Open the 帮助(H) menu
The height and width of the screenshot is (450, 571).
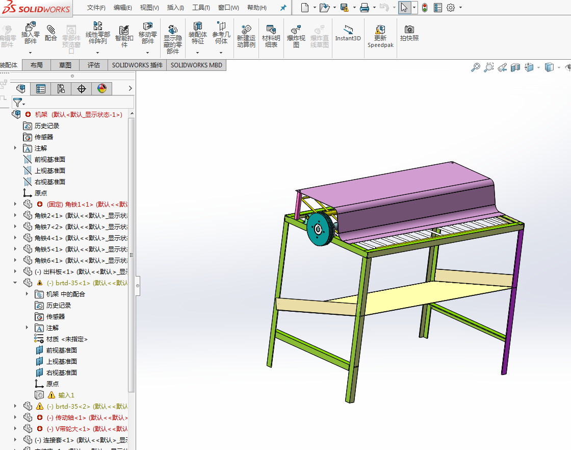(x=257, y=8)
